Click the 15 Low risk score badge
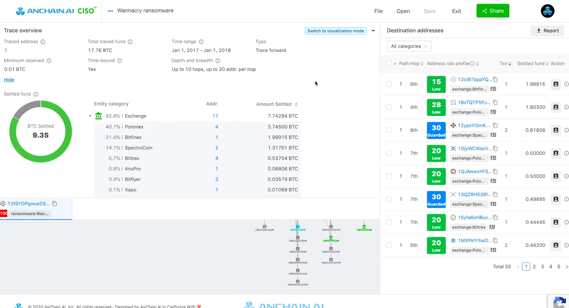569x308 pixels. tap(436, 84)
